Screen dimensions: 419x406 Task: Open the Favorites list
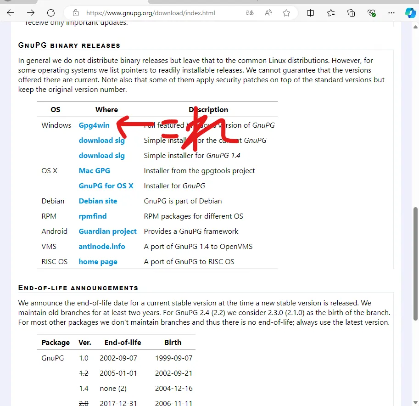pyautogui.click(x=331, y=13)
